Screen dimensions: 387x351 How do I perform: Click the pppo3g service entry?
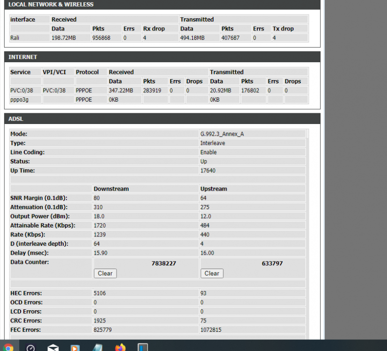19,100
